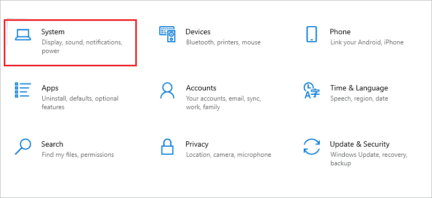The width and height of the screenshot is (432, 198).
Task: Open the Search settings title
Action: [52, 144]
